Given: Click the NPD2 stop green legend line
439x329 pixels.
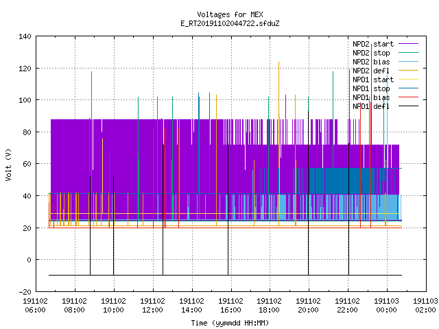Looking at the screenshot, I should click(408, 53).
